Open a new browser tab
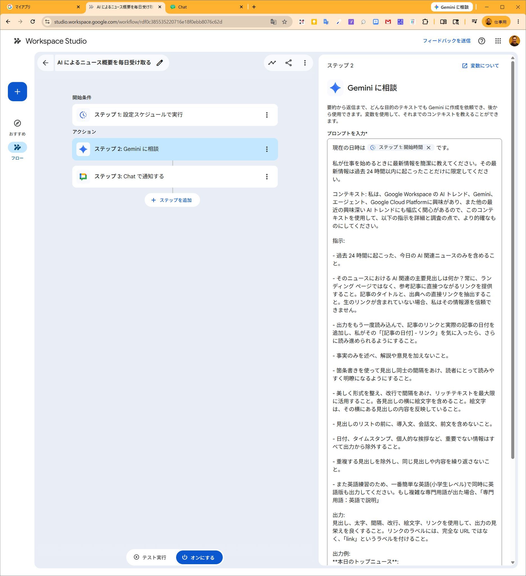 click(x=254, y=7)
